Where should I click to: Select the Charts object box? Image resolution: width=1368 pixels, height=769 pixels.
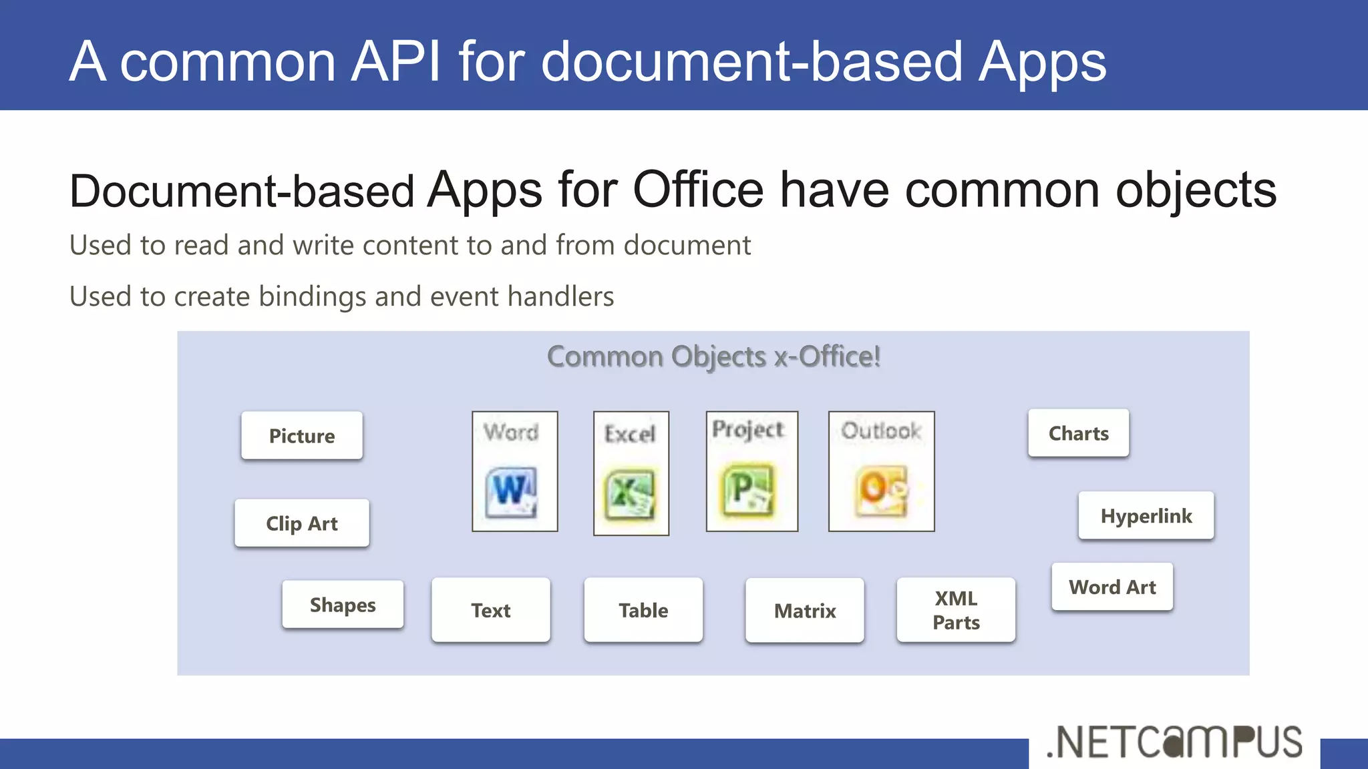[x=1079, y=433]
